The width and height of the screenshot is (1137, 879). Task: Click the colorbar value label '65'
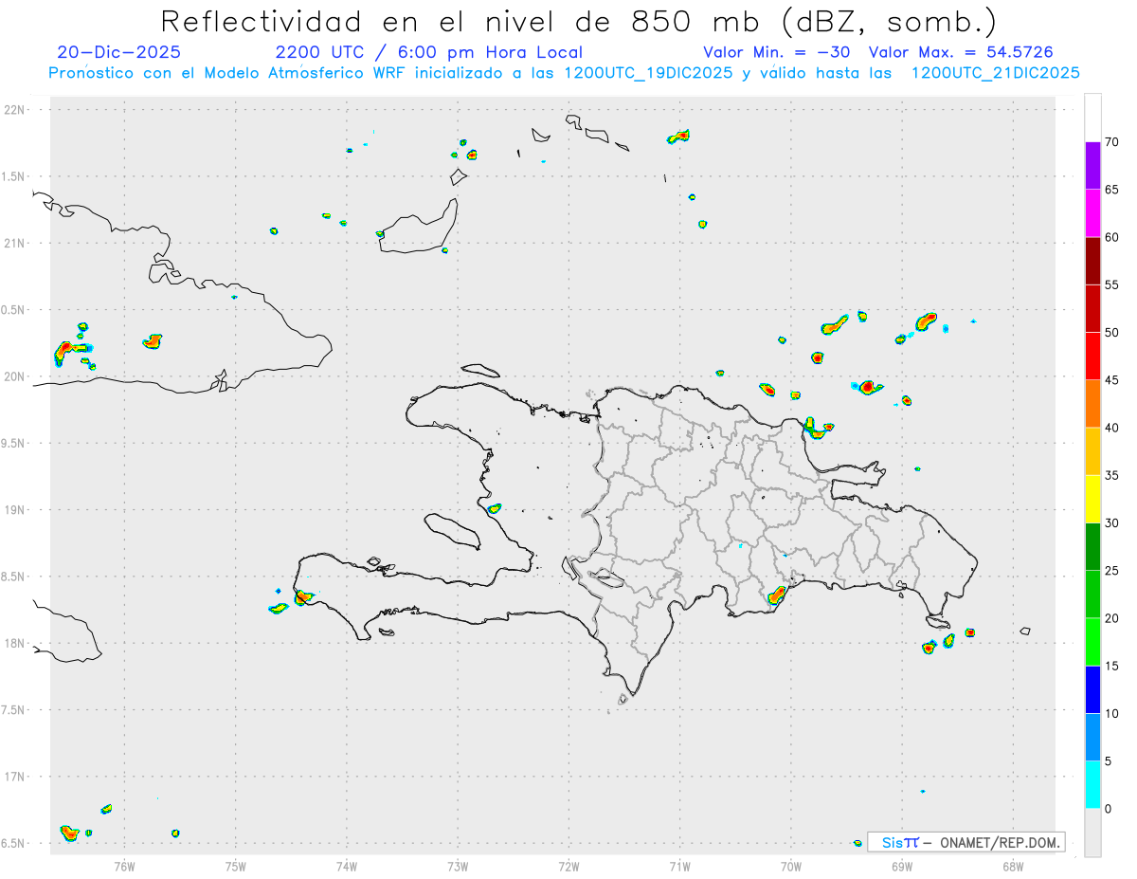coord(1110,190)
